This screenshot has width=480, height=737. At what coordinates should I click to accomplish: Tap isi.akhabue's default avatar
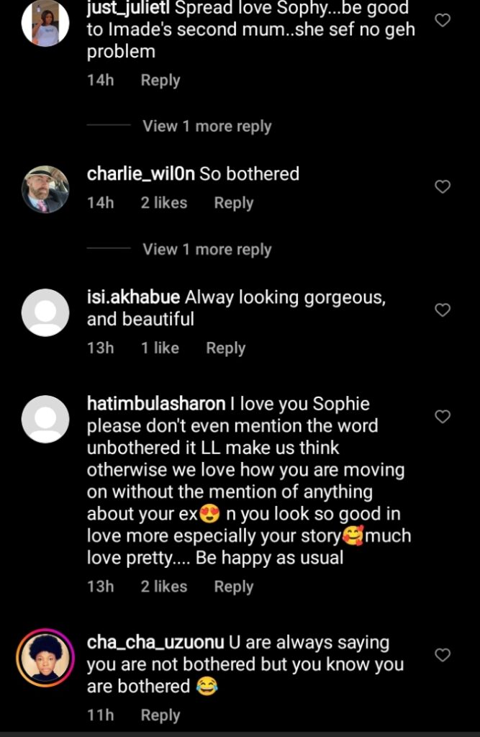[x=45, y=312]
